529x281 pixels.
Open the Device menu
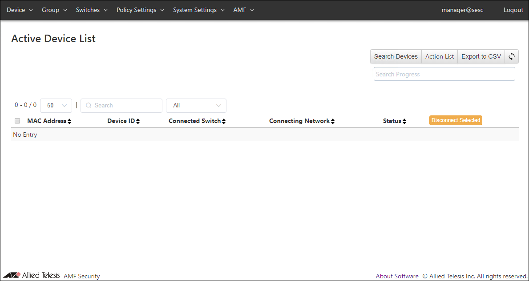20,10
